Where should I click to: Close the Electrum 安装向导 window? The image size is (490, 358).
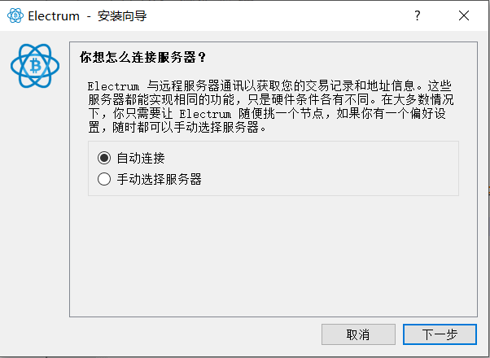[x=464, y=15]
